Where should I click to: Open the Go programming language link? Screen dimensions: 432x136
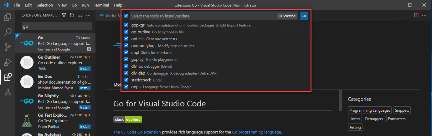pos(256,132)
